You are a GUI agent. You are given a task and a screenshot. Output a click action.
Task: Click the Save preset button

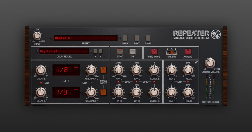tap(148, 38)
